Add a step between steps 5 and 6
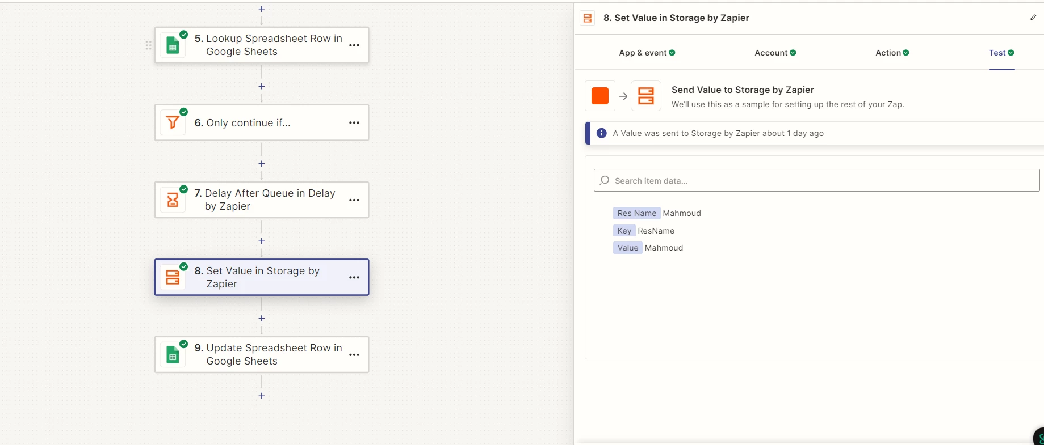1044x445 pixels. click(x=262, y=86)
